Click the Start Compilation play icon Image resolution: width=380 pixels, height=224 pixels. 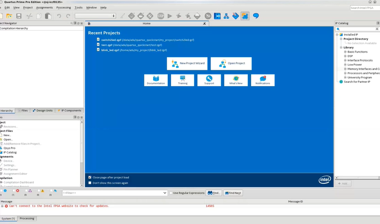(170, 16)
